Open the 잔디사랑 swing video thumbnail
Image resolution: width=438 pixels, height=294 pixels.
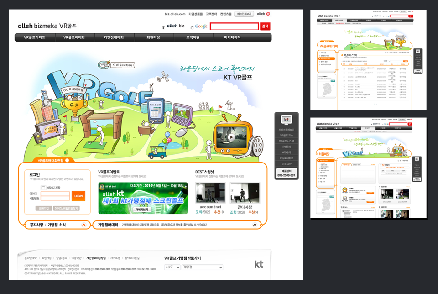click(x=245, y=193)
